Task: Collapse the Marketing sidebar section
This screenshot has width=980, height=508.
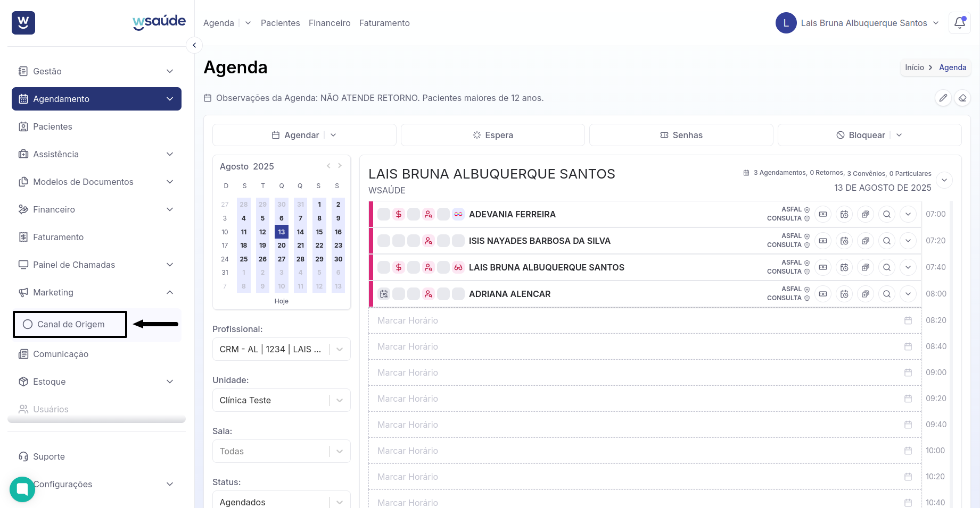Action: point(96,292)
